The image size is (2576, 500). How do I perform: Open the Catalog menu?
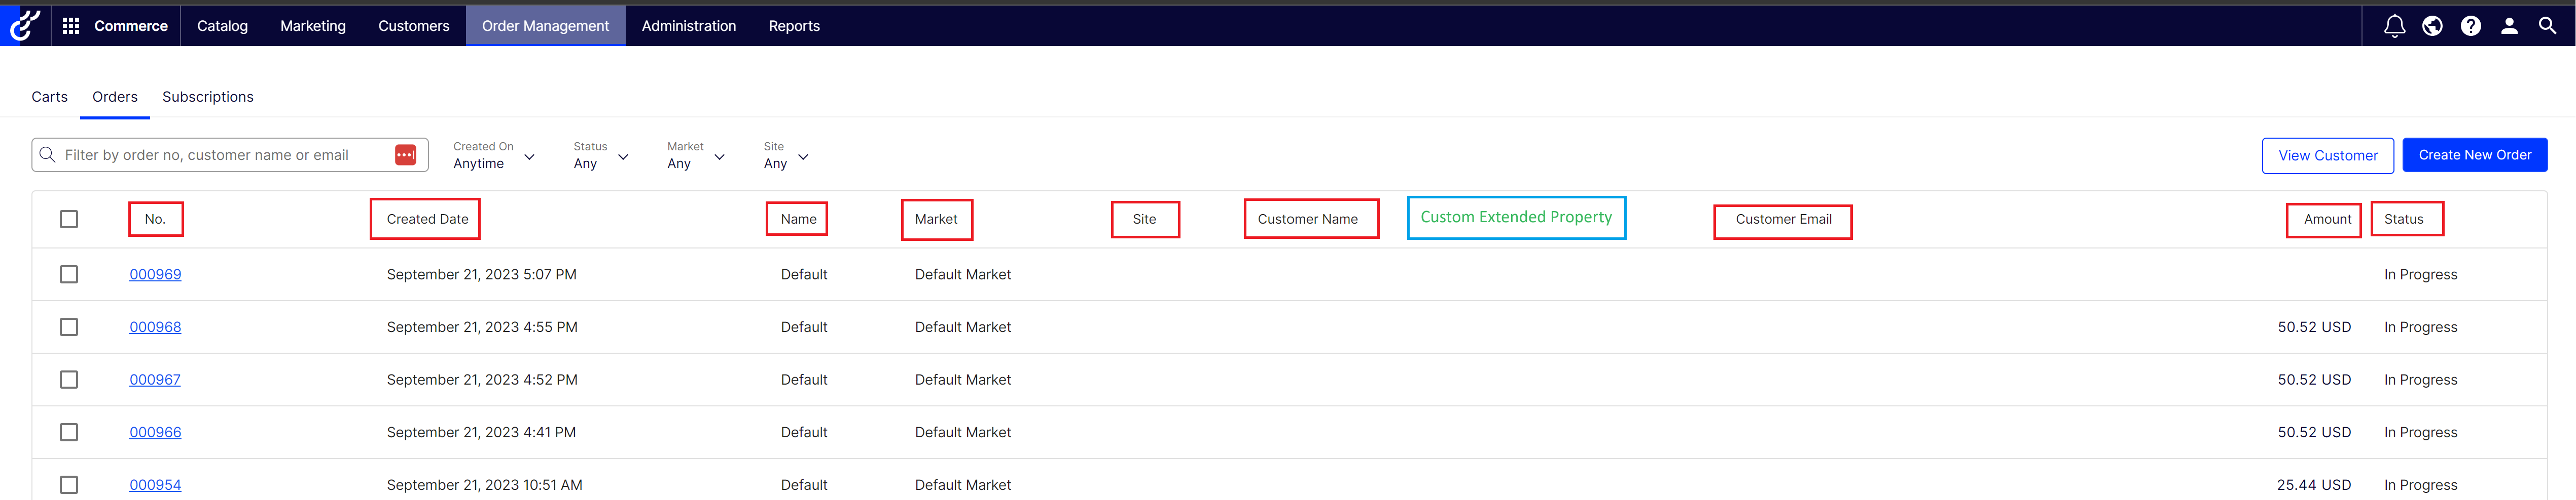coord(222,26)
